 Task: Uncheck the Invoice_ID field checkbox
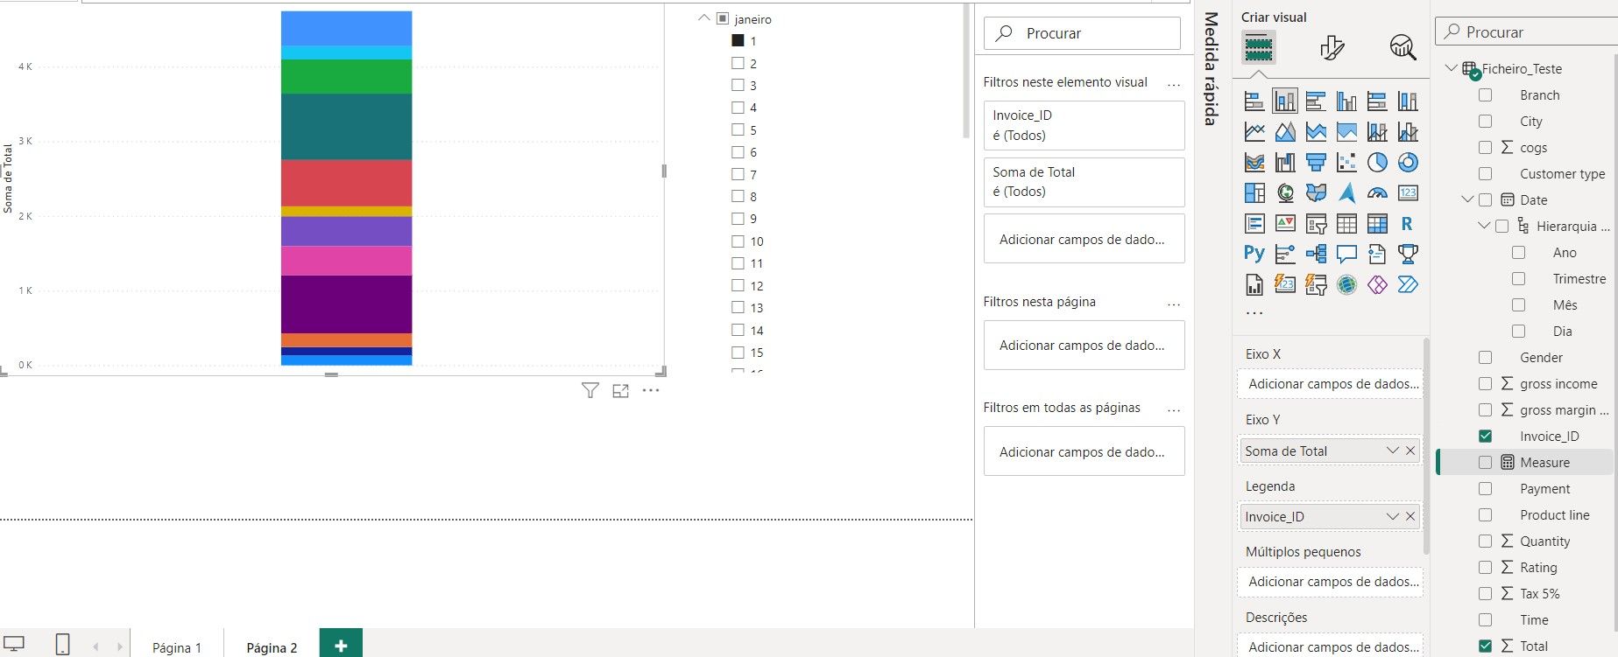point(1485,436)
